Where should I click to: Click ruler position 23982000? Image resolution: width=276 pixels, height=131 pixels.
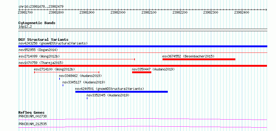click(118, 12)
